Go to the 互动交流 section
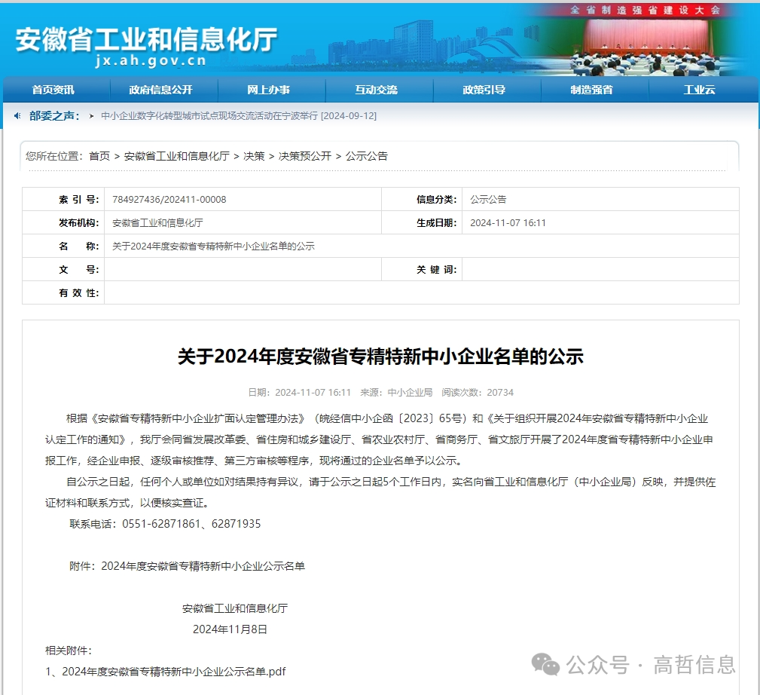 (376, 90)
